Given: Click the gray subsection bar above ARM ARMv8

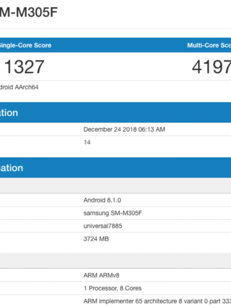Looking at the screenshot, I should coord(116,260).
